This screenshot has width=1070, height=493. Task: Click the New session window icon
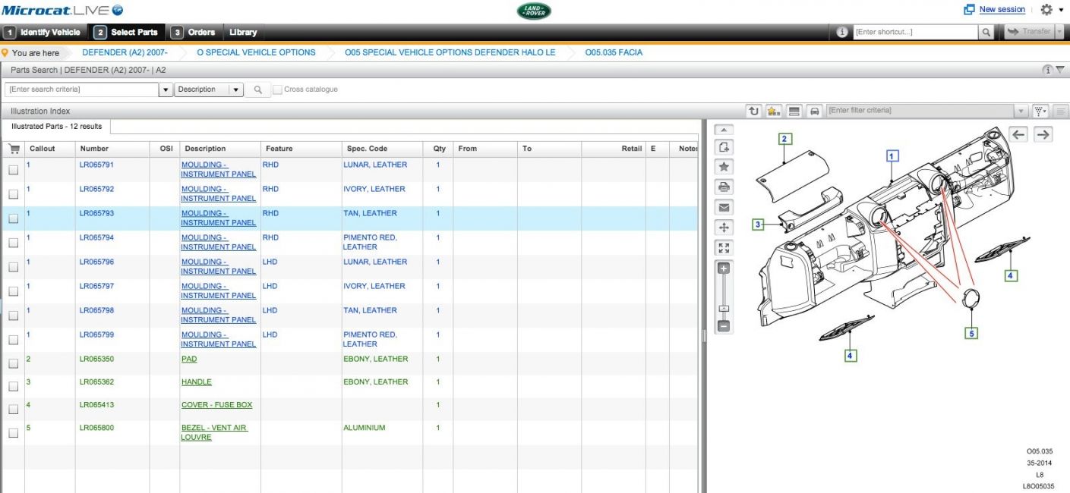pyautogui.click(x=969, y=10)
